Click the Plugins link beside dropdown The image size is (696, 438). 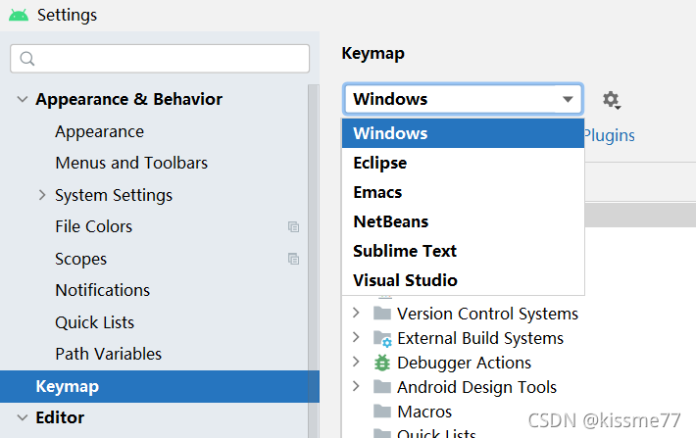click(x=610, y=136)
